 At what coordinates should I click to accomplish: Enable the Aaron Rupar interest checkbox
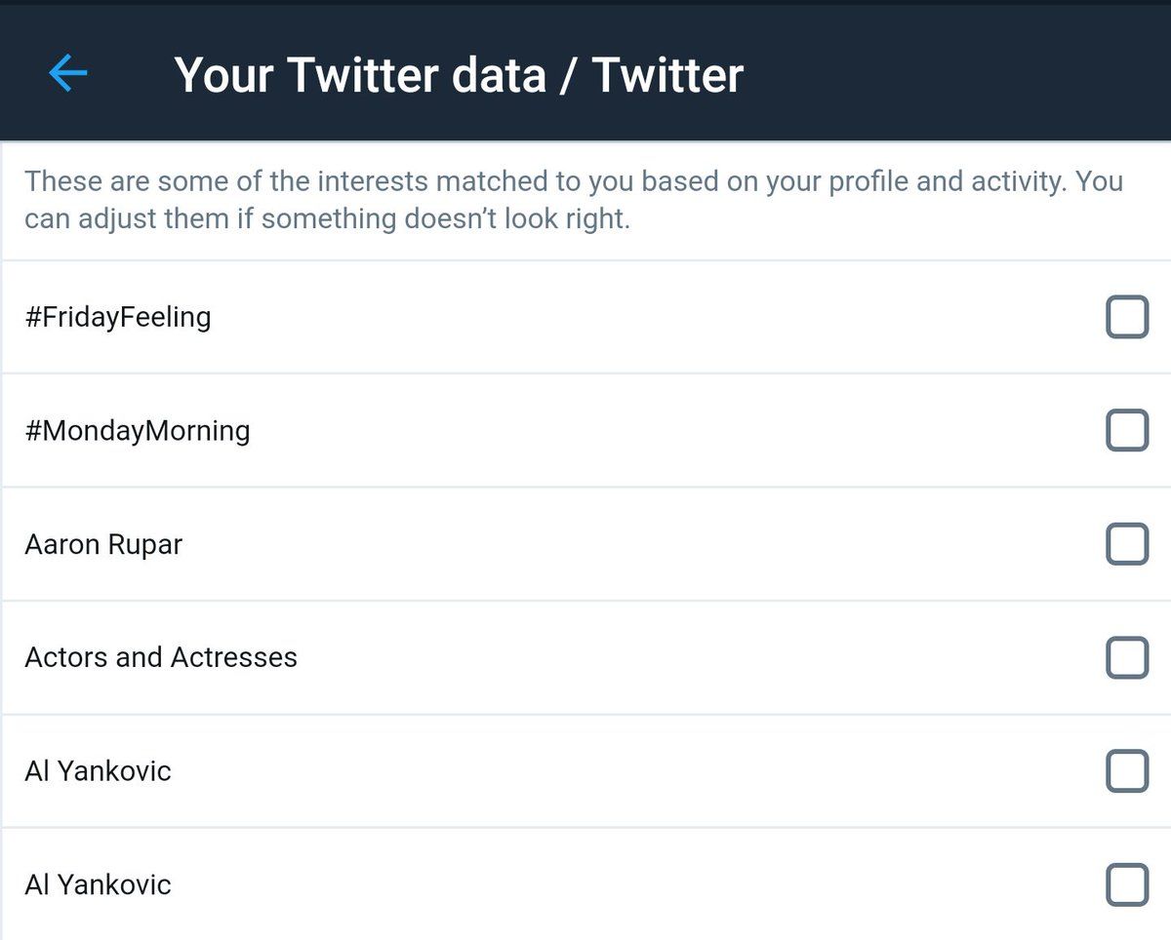tap(1126, 544)
